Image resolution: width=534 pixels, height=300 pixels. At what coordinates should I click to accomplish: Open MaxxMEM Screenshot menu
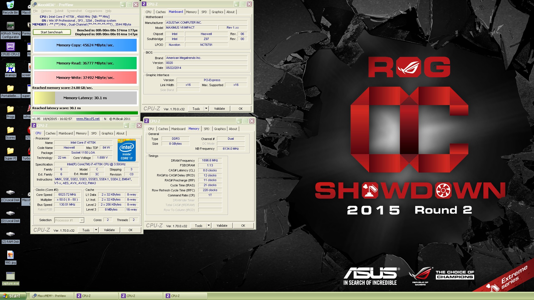[74, 11]
